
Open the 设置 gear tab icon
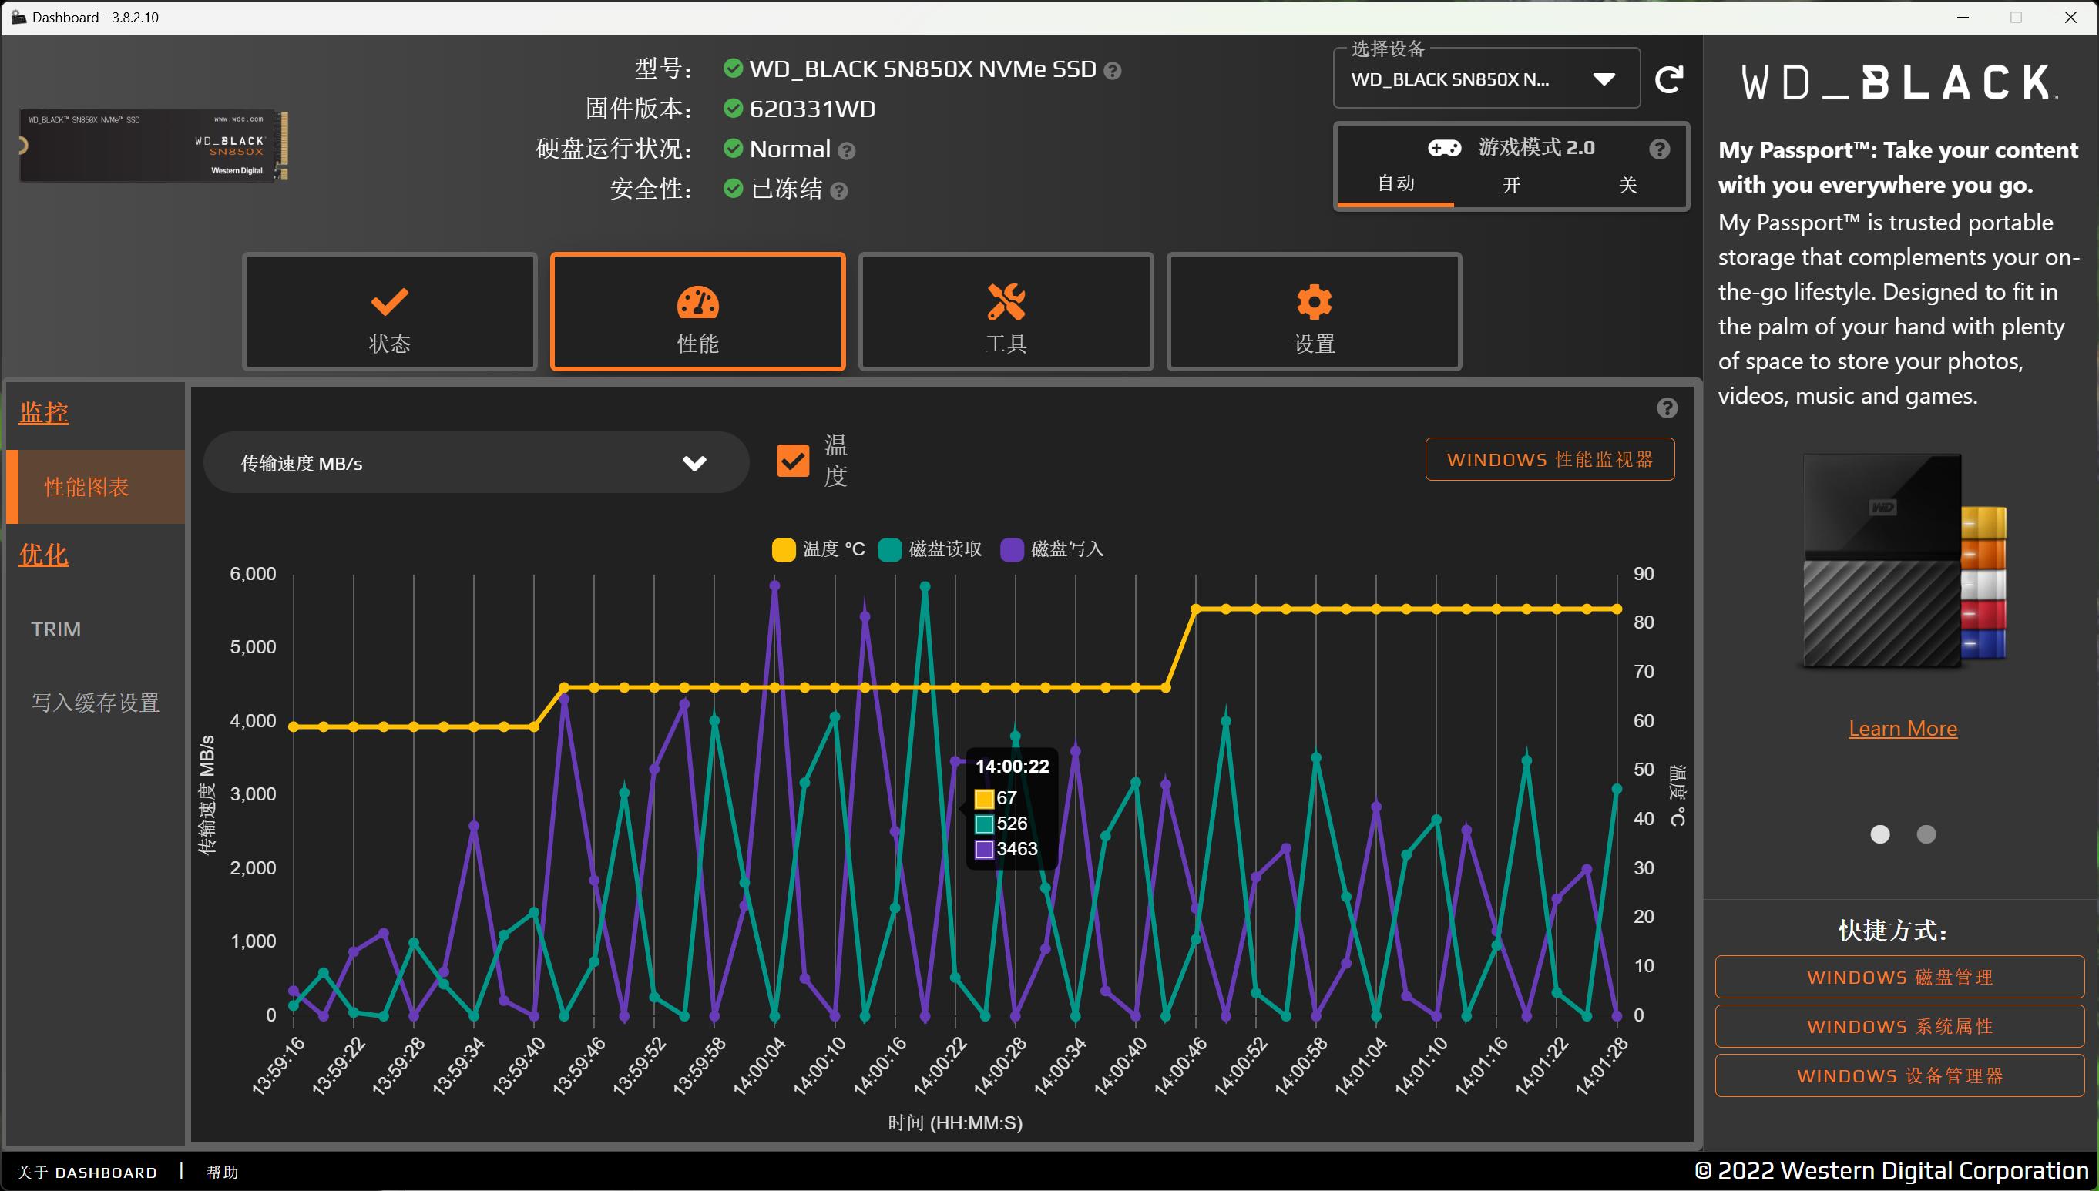(x=1313, y=303)
